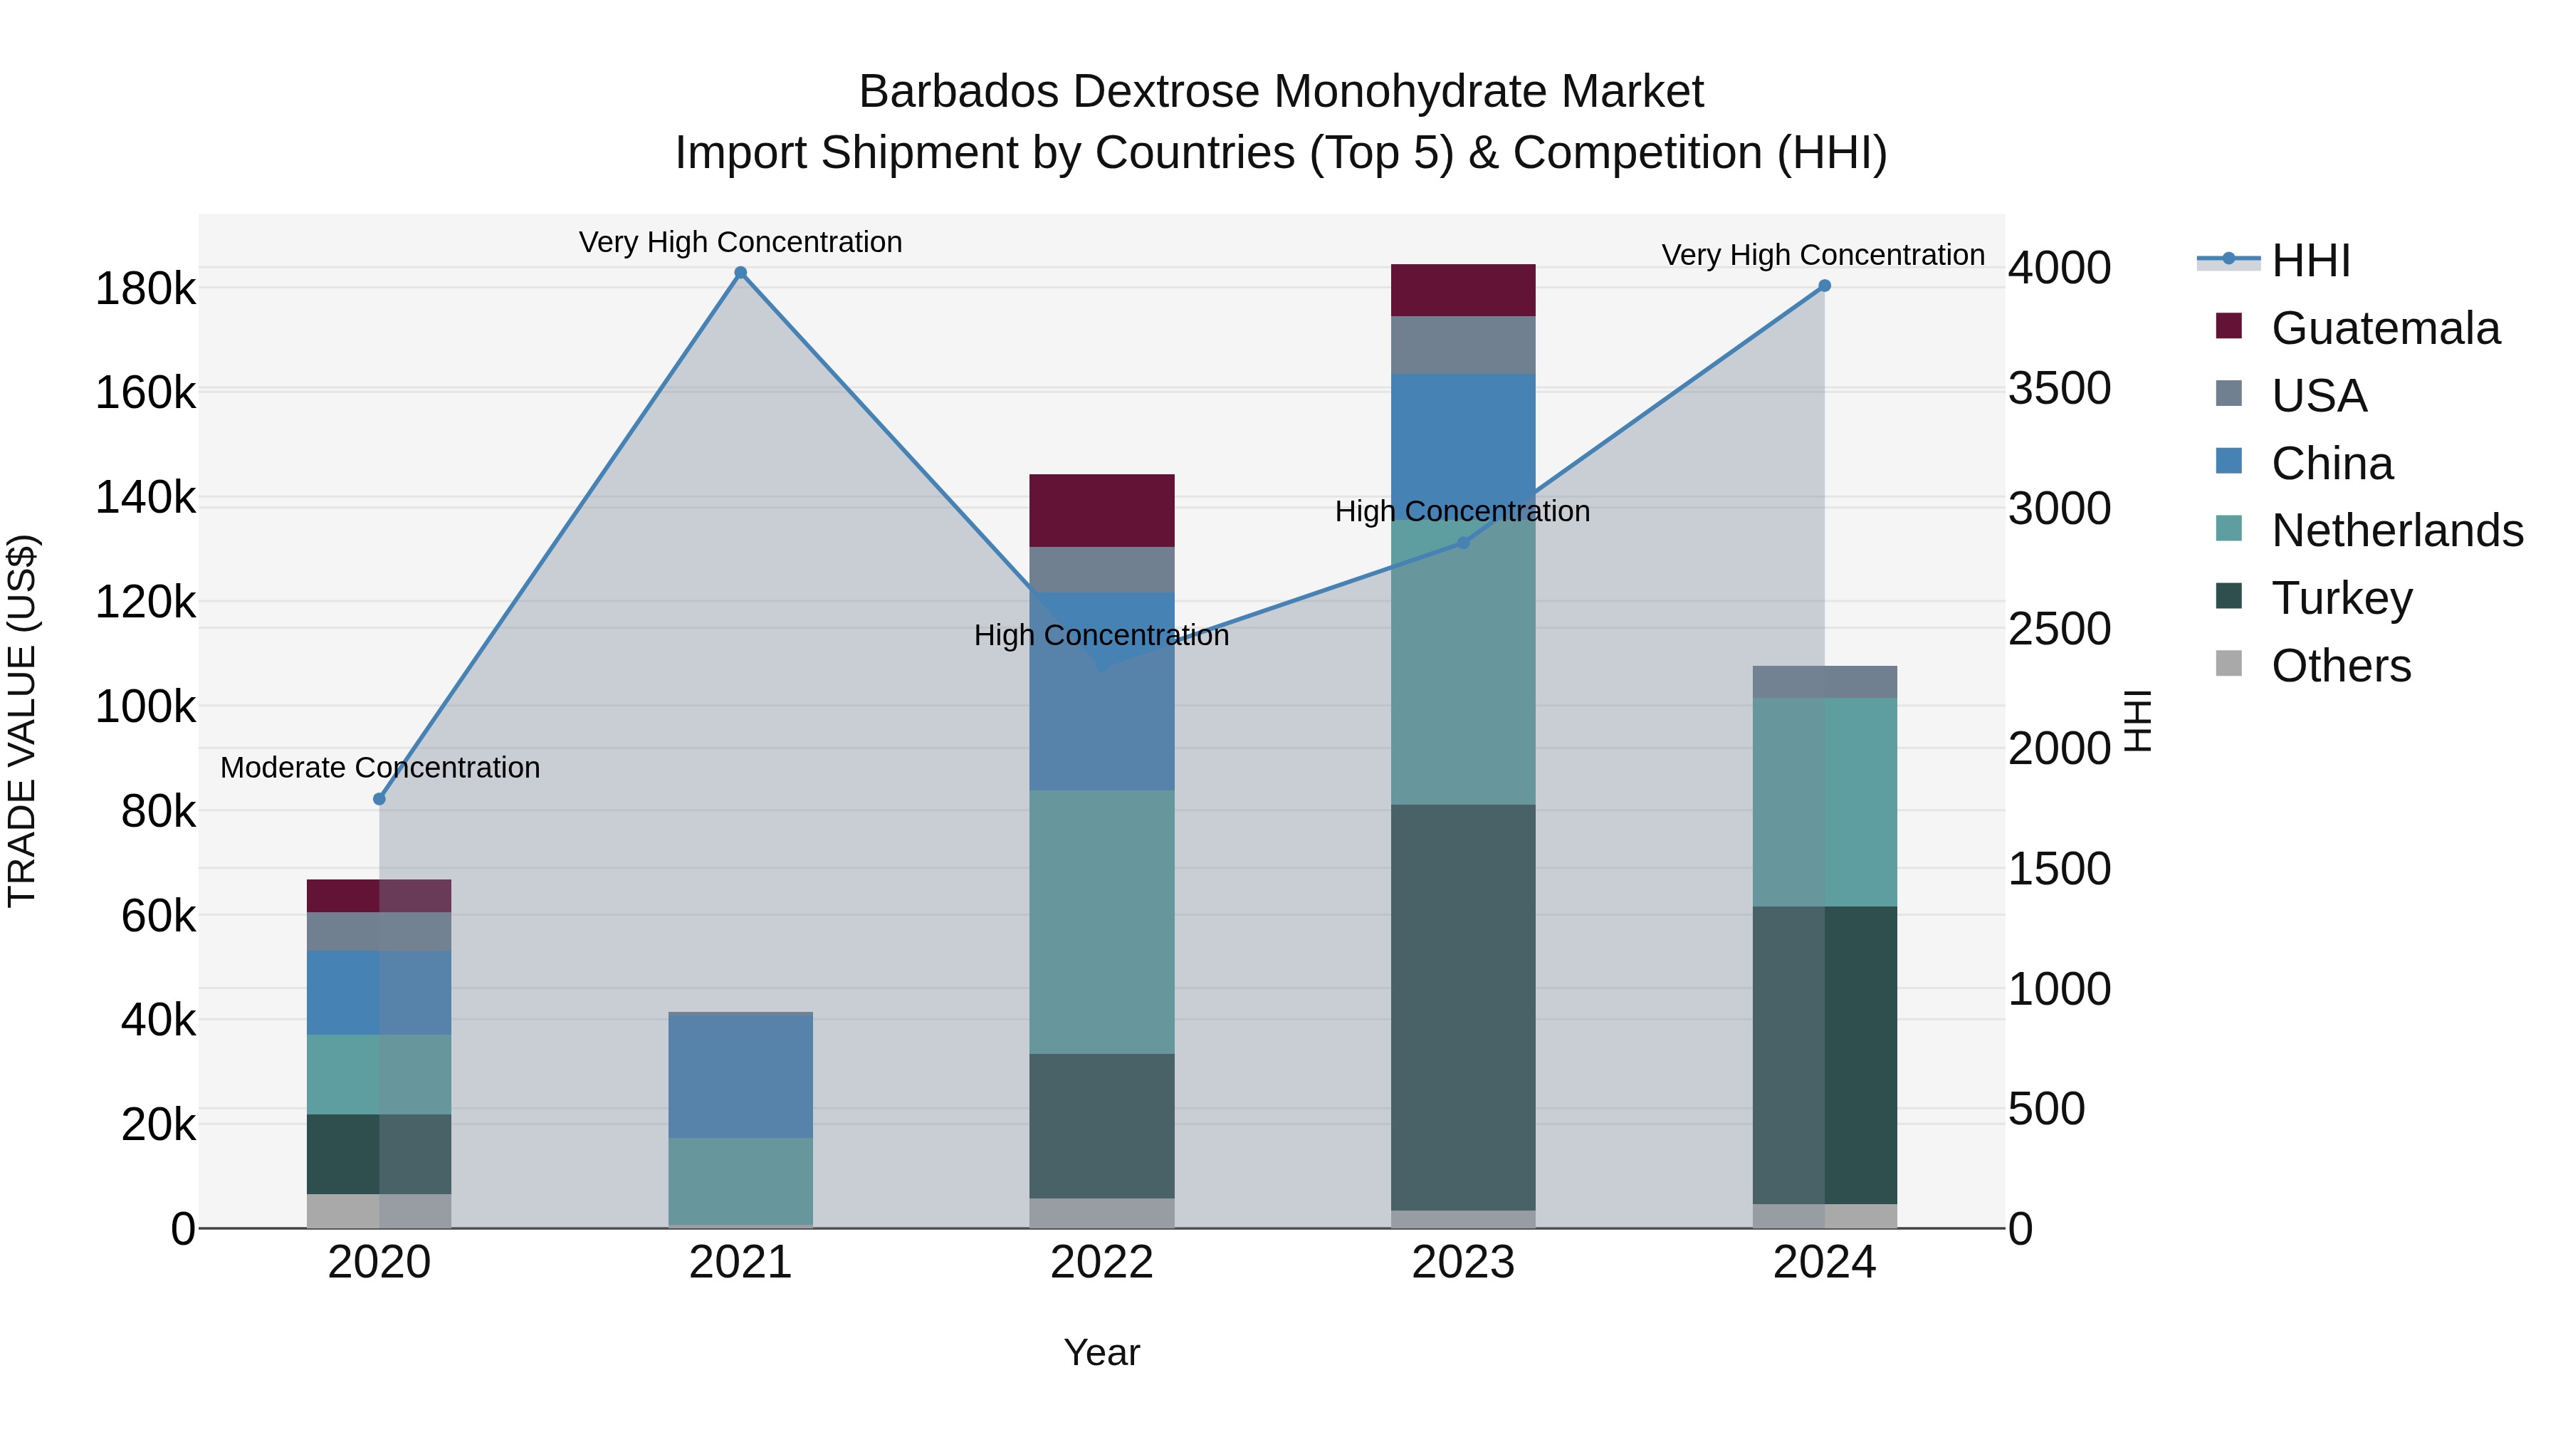The image size is (2563, 1442).
Task: Click the 2023 'High Concentration' annotation
Action: point(1462,511)
